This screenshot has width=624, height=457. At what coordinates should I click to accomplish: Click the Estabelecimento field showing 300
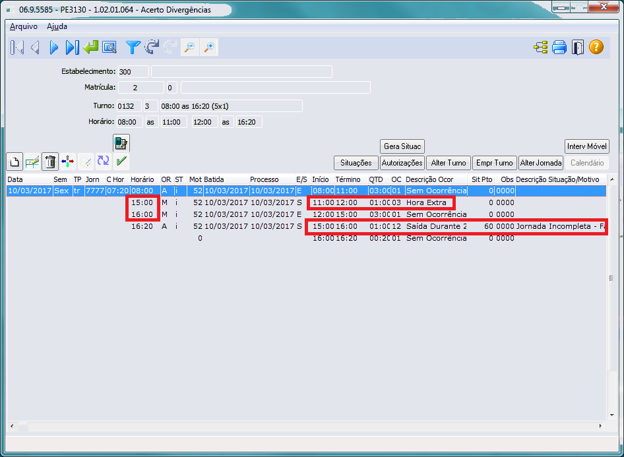coord(133,72)
